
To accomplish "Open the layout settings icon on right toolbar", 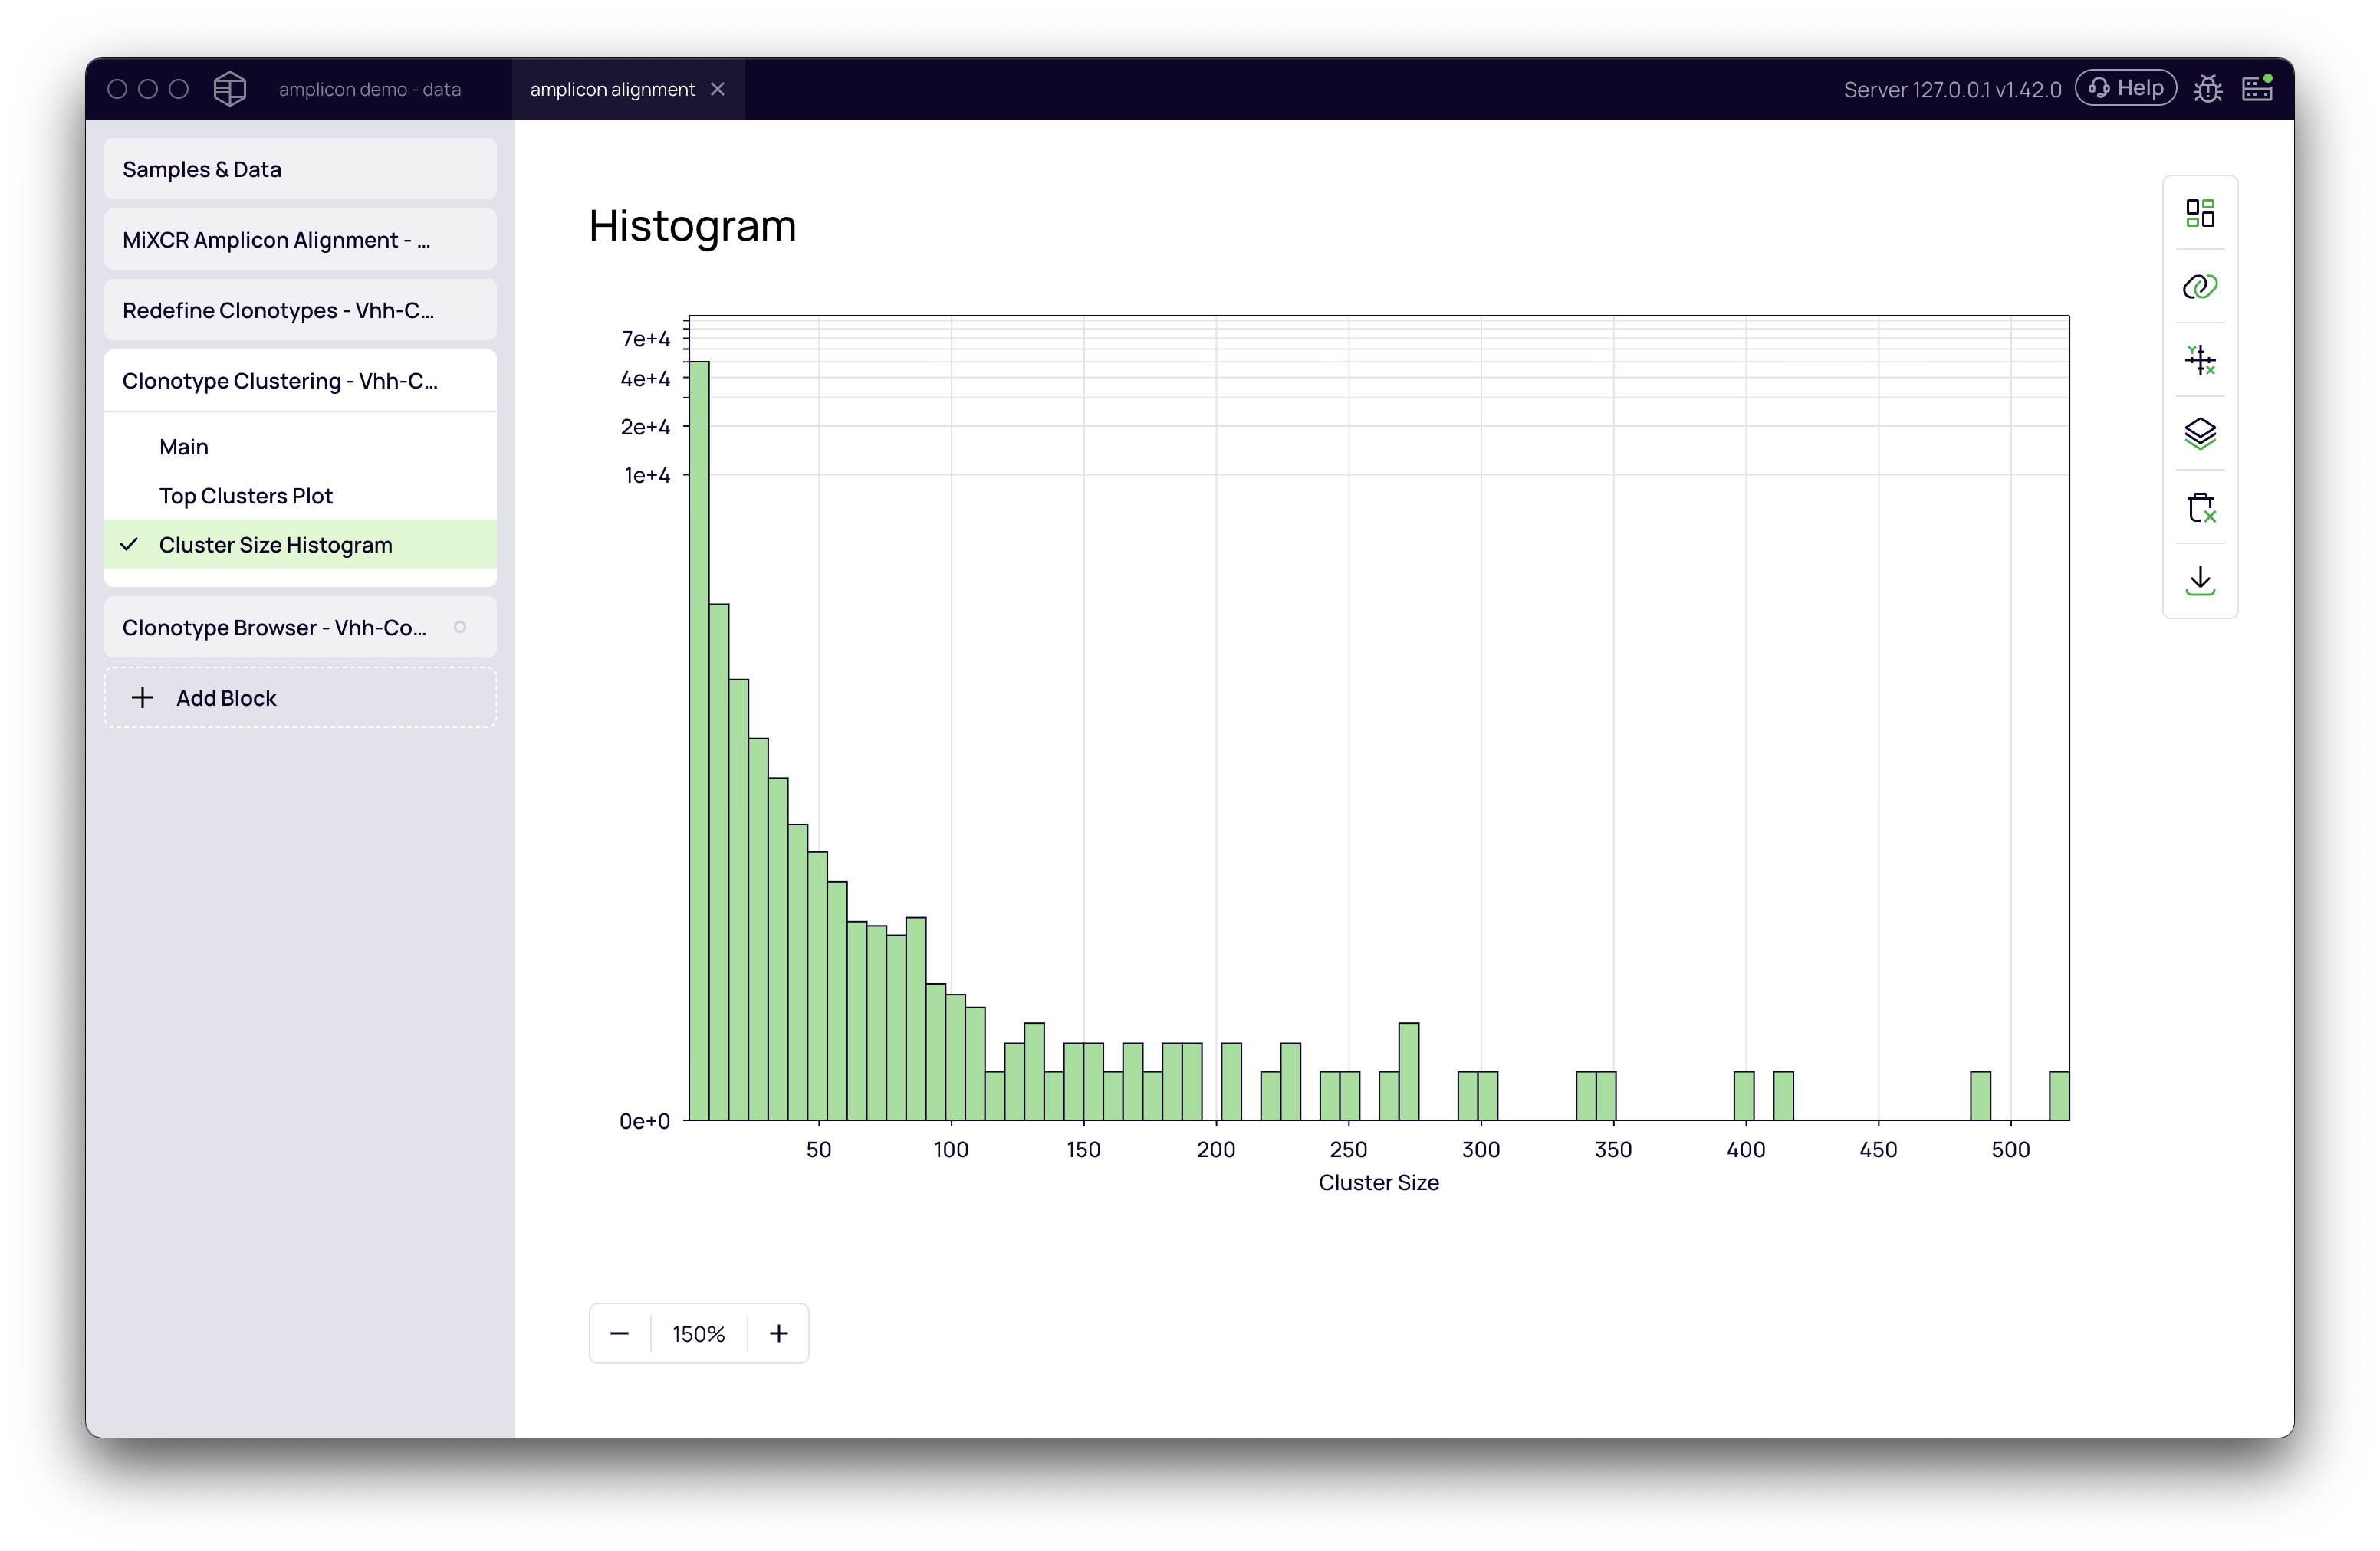I will point(2200,213).
